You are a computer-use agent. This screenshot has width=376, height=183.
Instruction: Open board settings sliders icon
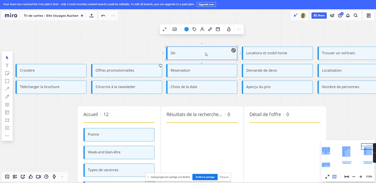click(x=332, y=16)
